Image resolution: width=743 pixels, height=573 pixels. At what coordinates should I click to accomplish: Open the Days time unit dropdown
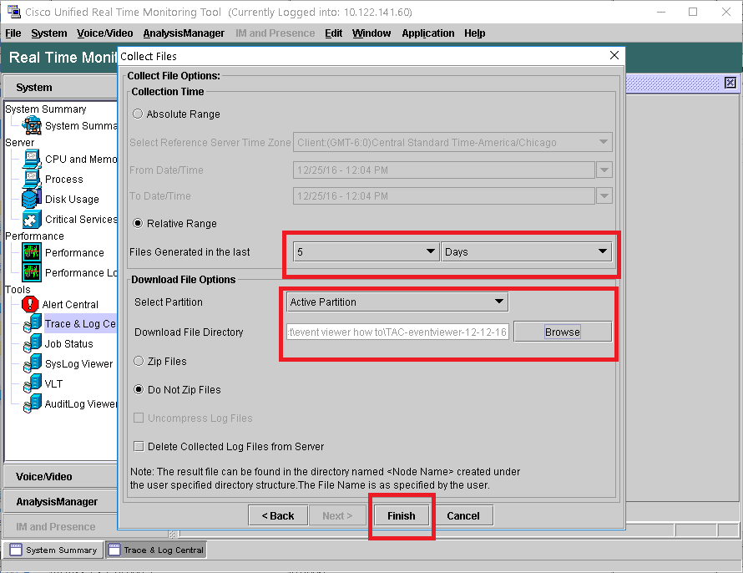527,251
